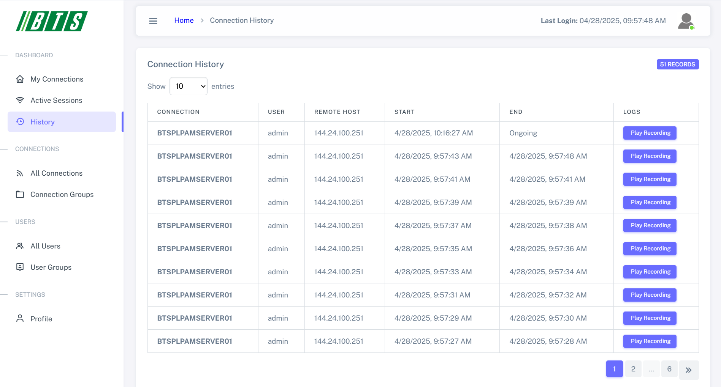Sort table by the Start column header

[x=404, y=112]
